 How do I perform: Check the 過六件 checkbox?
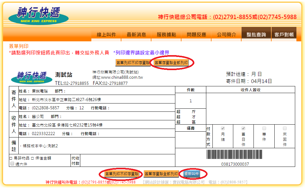tap(12, 164)
